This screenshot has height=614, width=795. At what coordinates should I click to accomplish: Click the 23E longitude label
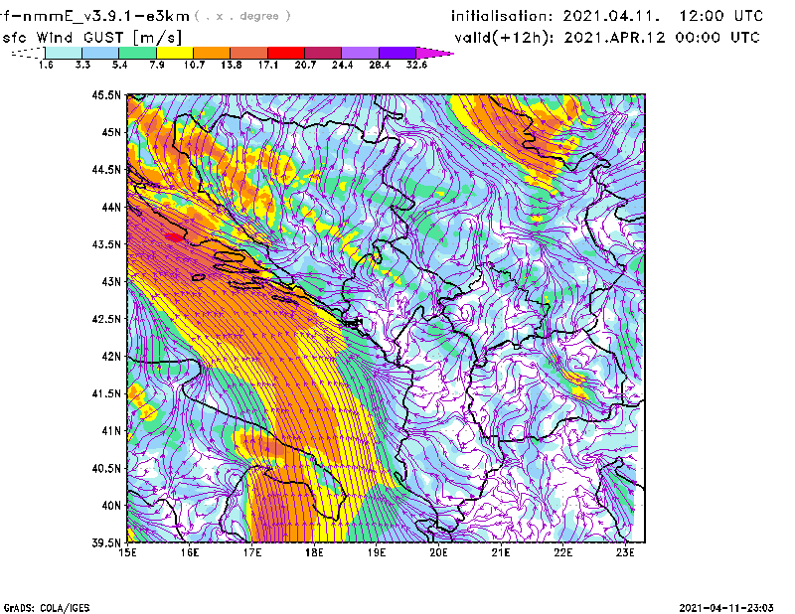[x=625, y=552]
